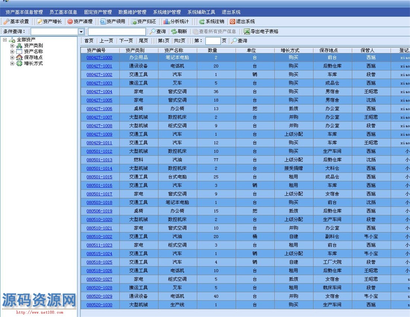
Task: Expand the 资产名称 tree node
Action: pyautogui.click(x=12, y=51)
